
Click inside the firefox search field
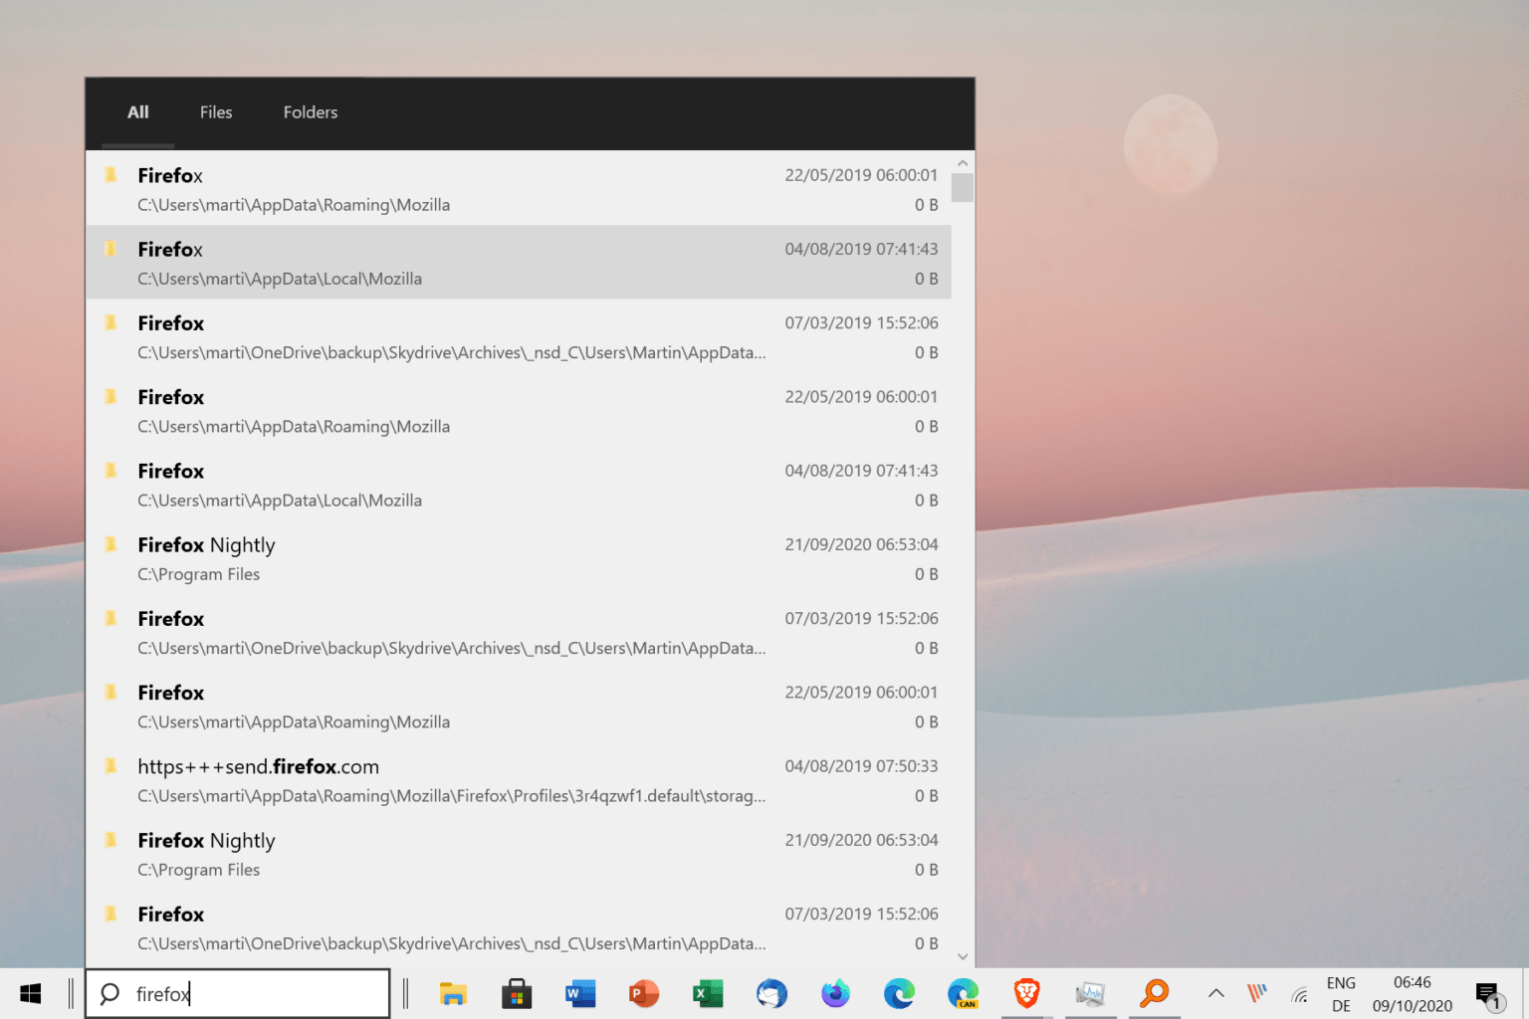[239, 993]
